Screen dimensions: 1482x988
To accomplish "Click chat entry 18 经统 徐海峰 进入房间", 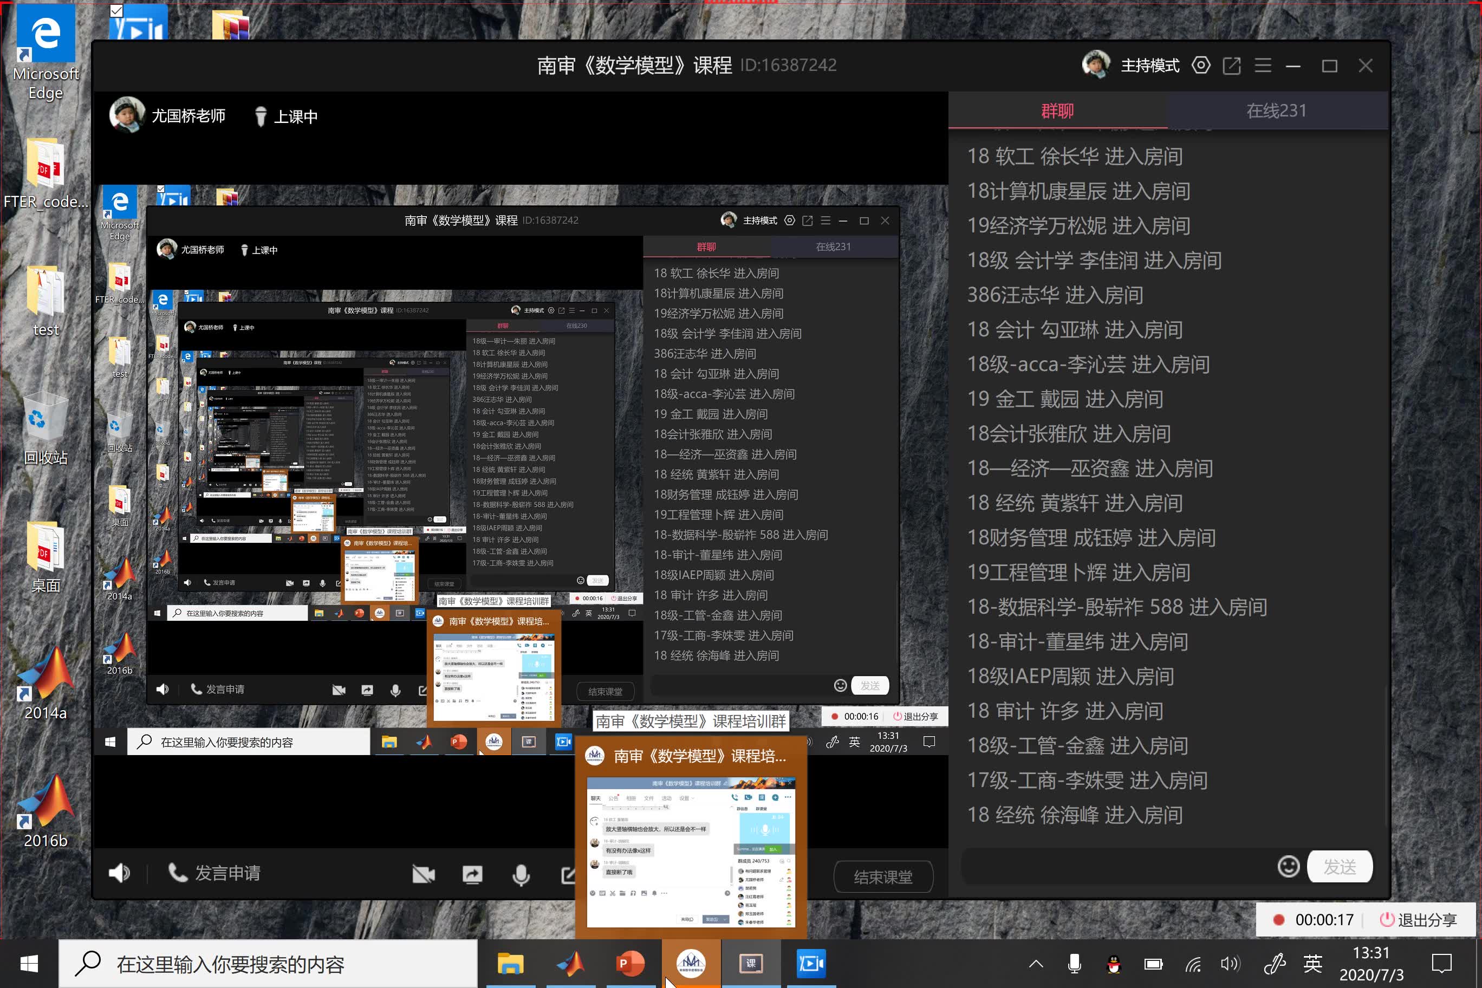I will click(x=1075, y=815).
